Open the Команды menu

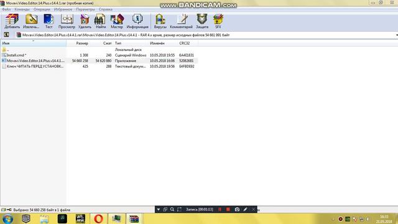click(22, 9)
